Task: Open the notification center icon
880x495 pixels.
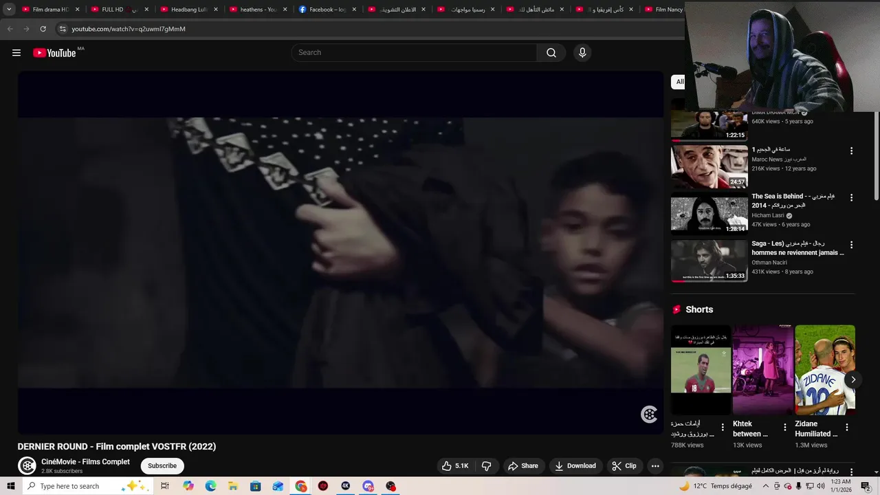Action: (x=866, y=486)
